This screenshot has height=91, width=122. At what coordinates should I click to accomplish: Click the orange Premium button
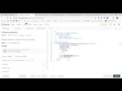click(x=103, y=25)
